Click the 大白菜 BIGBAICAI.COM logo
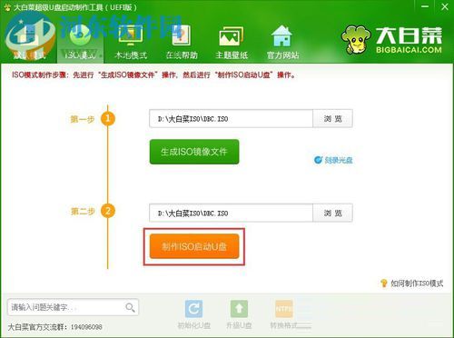This screenshot has width=454, height=338. coord(392,40)
